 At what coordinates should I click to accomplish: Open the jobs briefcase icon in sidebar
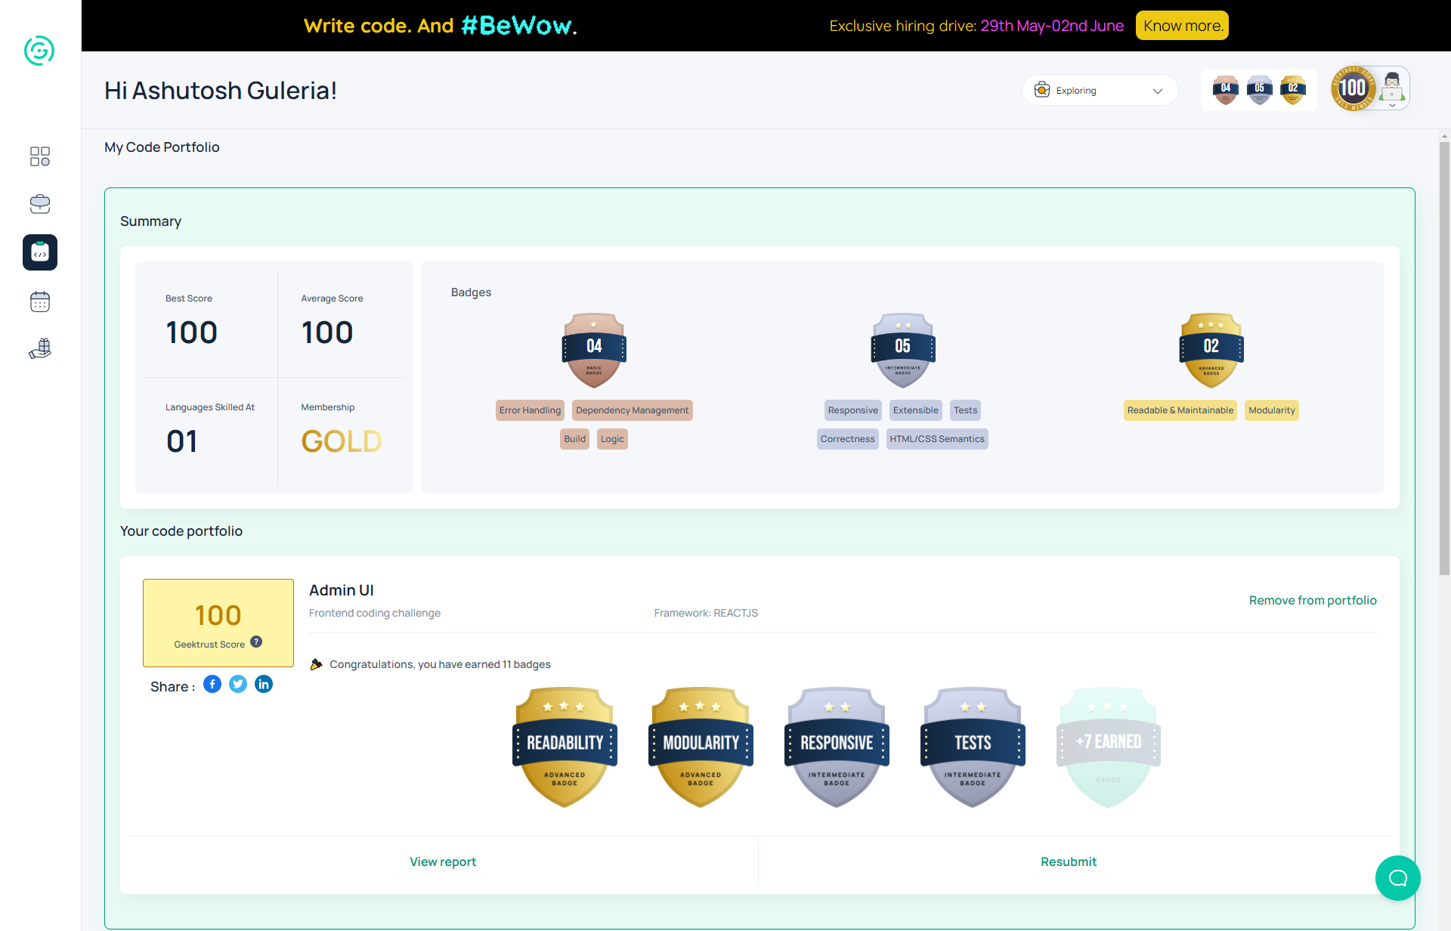[x=40, y=204]
